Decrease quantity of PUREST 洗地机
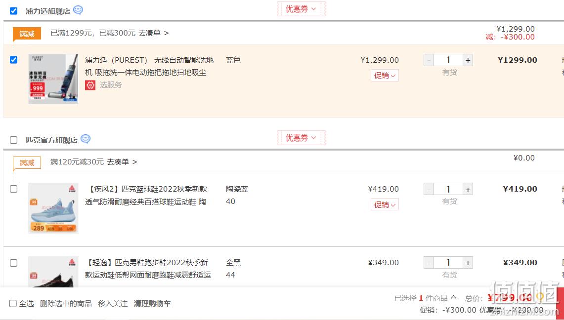 (x=429, y=60)
